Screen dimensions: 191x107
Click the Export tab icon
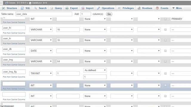coord(67,8)
